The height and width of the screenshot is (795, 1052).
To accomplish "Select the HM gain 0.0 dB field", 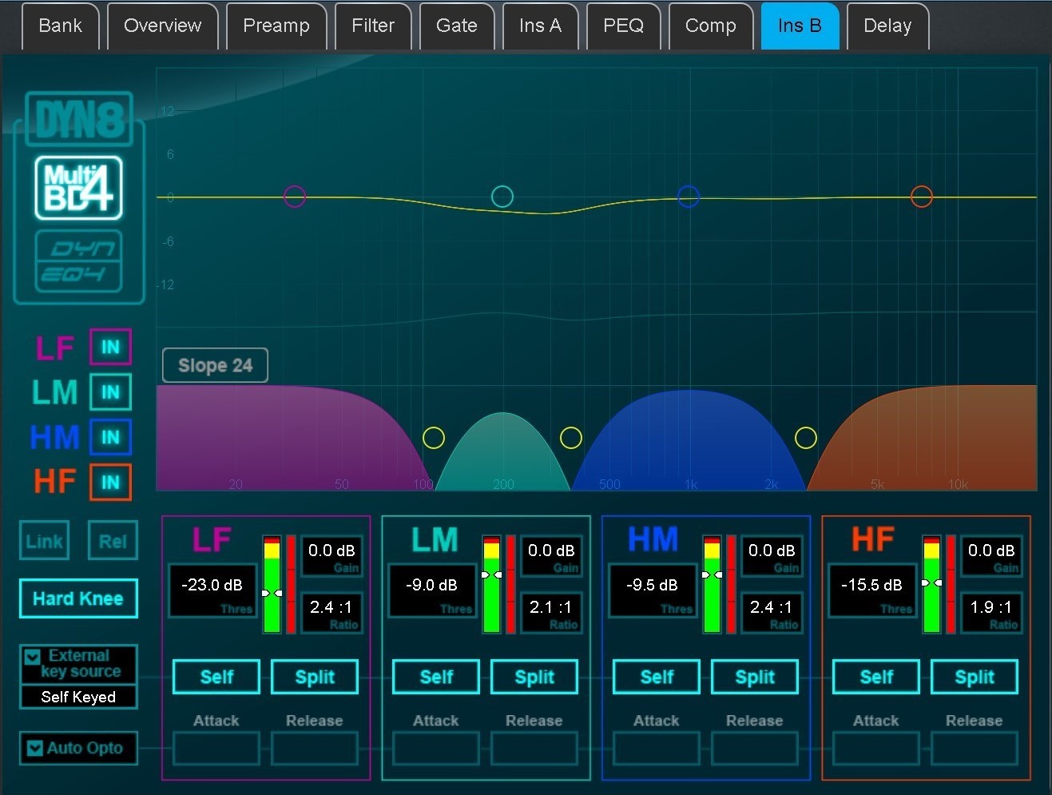I will click(772, 556).
